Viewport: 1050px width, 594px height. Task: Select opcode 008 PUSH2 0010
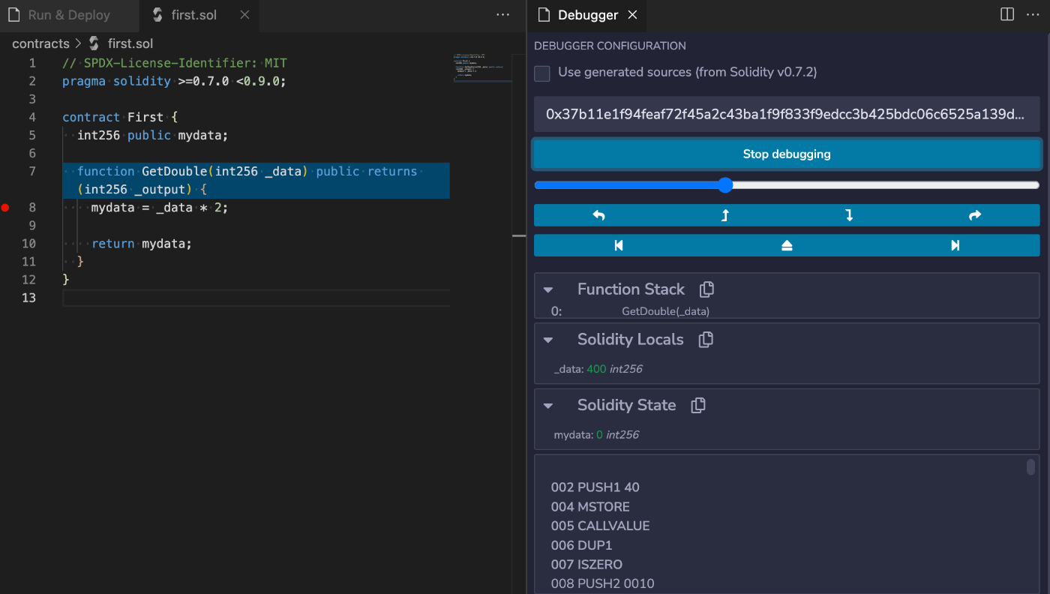pos(602,583)
